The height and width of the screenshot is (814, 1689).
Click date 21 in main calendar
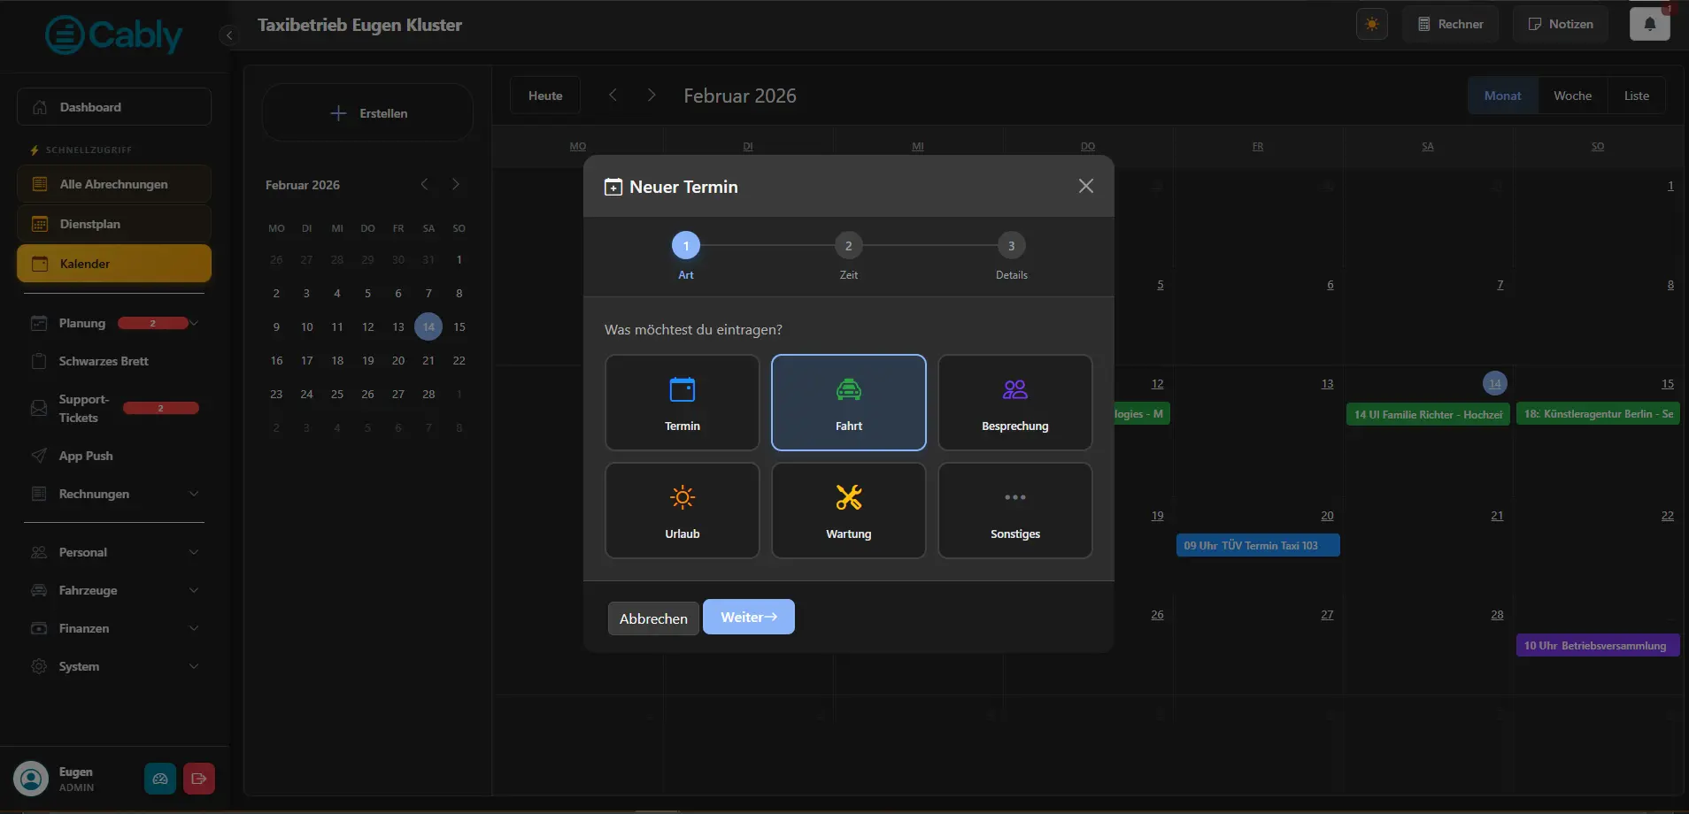click(1497, 515)
